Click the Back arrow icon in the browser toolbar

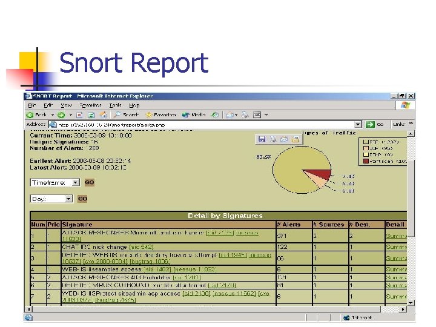pos(30,115)
